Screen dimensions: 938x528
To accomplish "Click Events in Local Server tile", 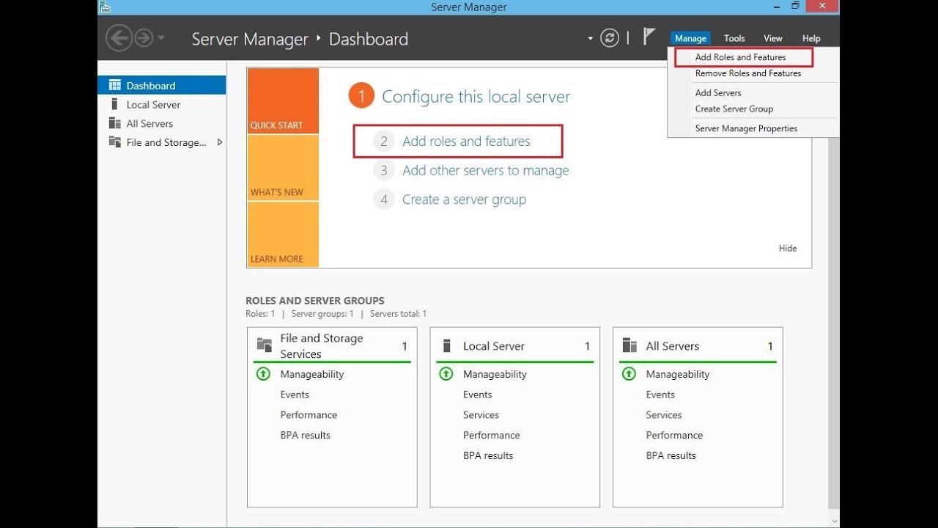I will (477, 395).
